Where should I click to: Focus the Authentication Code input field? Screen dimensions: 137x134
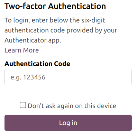[x=68, y=77]
